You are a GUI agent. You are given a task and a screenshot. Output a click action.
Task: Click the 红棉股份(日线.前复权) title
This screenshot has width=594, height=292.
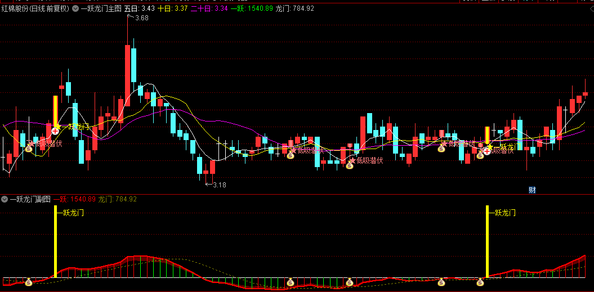tap(35, 8)
